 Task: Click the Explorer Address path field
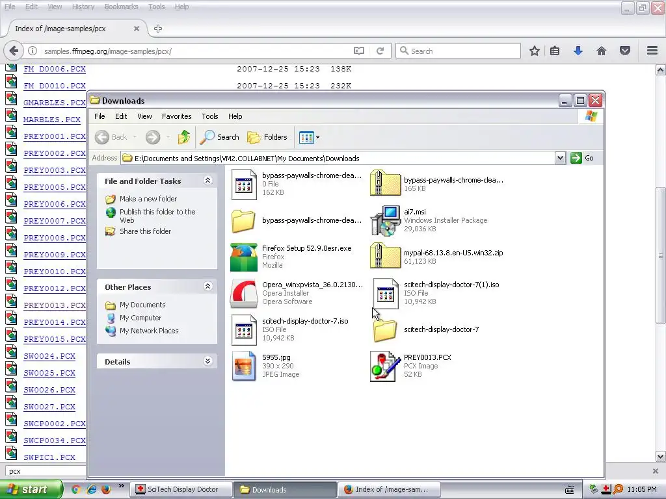(338, 159)
